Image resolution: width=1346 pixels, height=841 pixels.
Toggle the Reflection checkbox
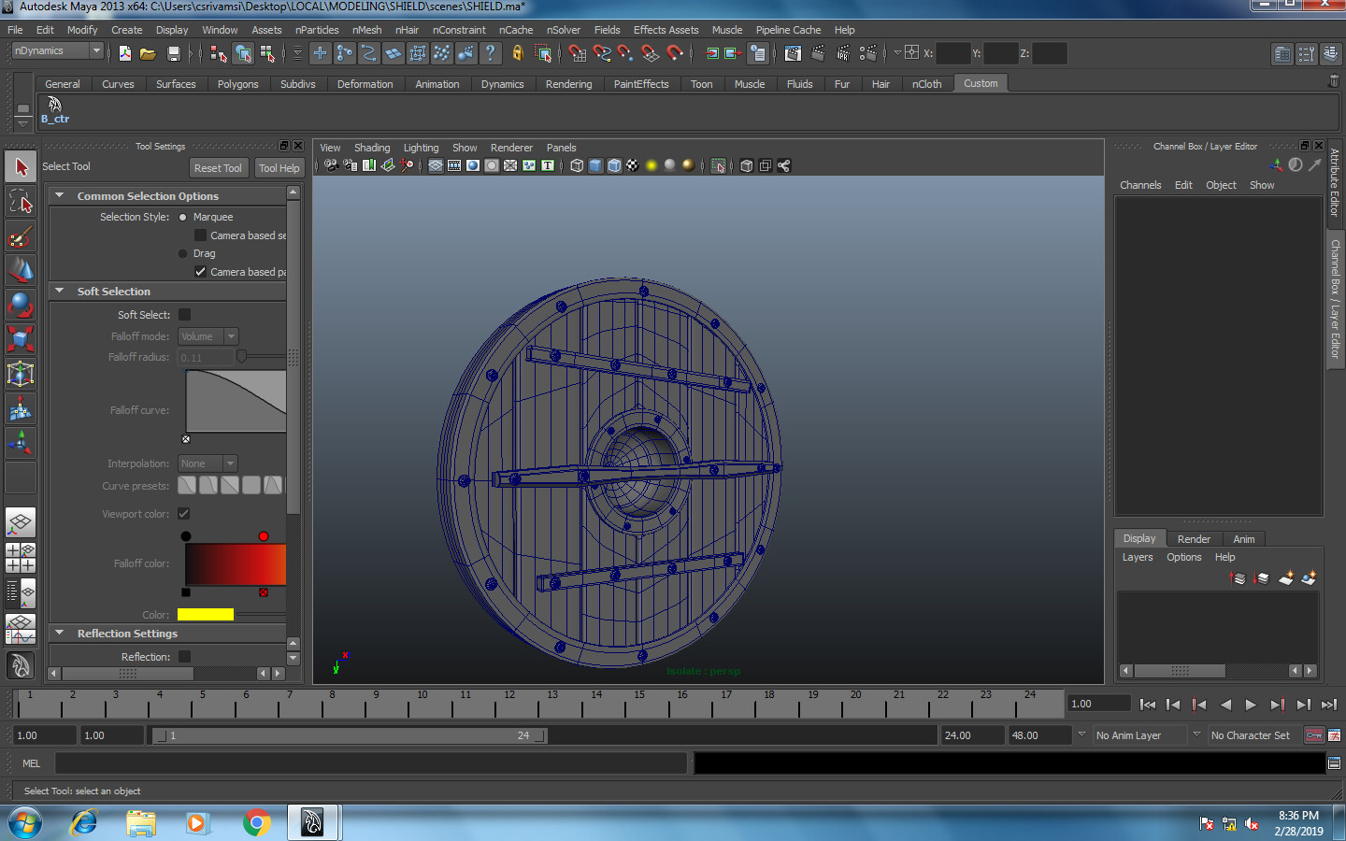coord(184,657)
